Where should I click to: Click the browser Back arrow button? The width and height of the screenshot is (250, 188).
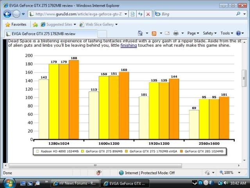7,14
